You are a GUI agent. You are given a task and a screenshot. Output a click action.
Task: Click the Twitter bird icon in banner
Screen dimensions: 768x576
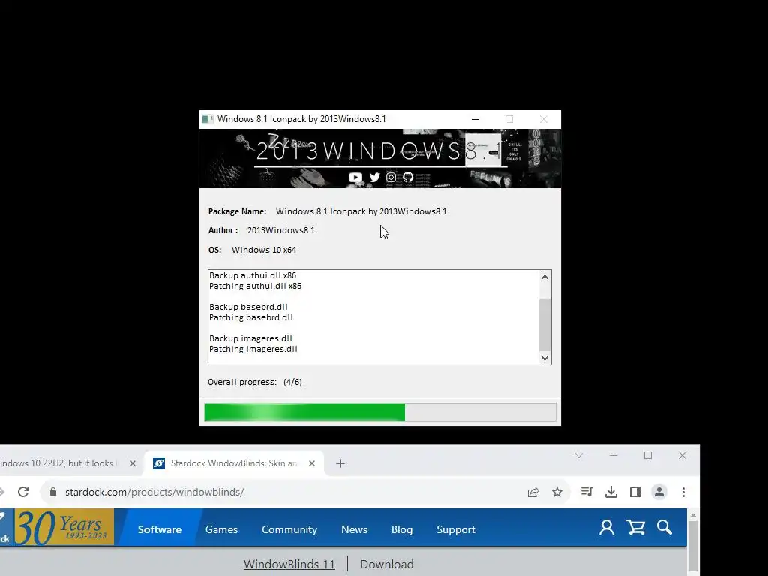point(375,177)
